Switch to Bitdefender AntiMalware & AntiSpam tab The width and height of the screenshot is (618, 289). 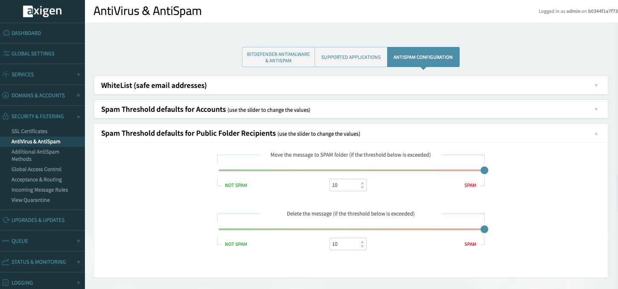click(278, 57)
